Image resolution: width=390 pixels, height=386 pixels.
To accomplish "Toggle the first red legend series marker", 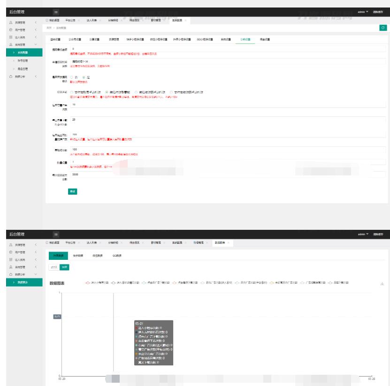I will tap(87, 283).
